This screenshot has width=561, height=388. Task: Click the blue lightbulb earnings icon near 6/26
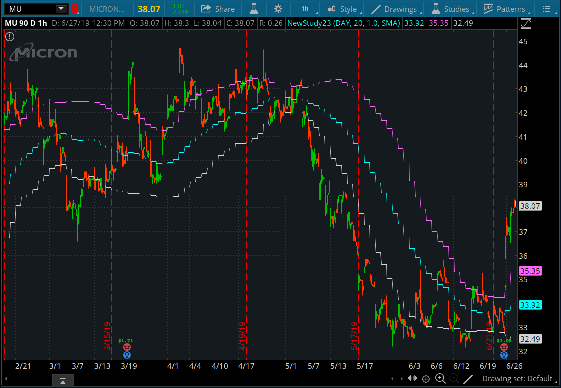(x=504, y=355)
